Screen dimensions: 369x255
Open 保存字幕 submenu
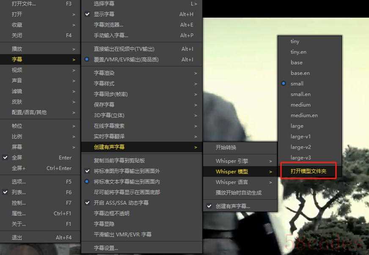click(x=141, y=105)
